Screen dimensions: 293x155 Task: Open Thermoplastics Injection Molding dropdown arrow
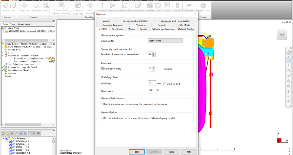pos(72,12)
